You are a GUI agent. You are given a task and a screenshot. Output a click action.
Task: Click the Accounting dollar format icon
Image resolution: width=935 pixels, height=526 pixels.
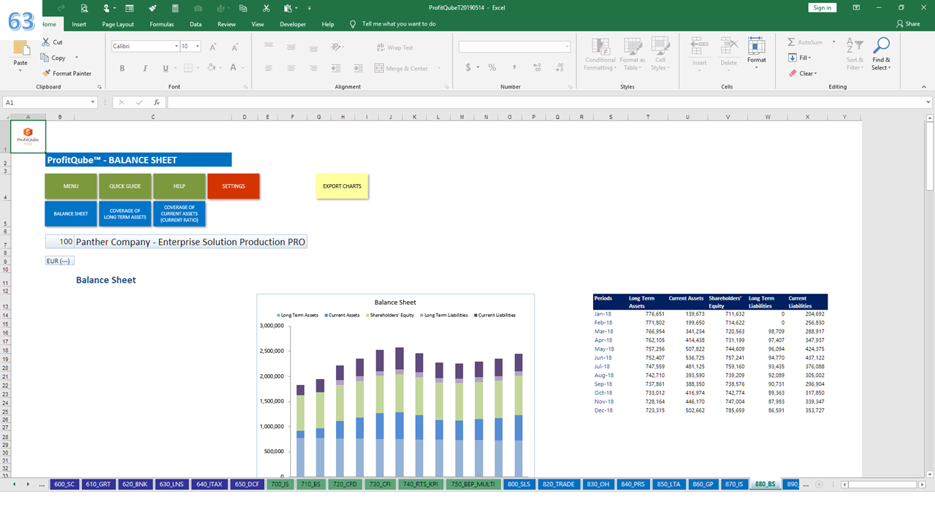point(468,67)
